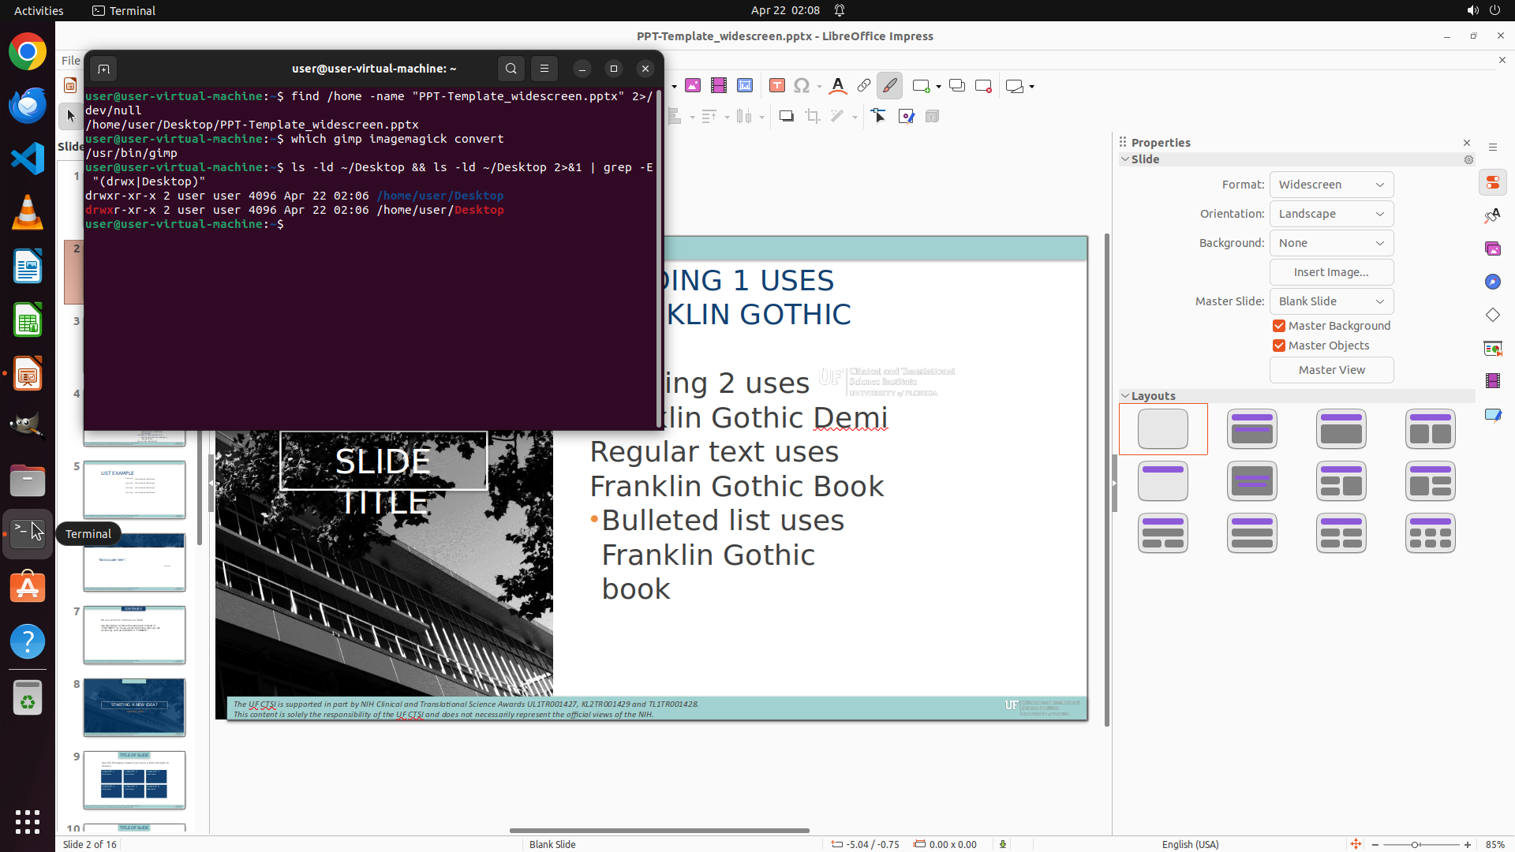Toggle the draw functions brush button

889,85
